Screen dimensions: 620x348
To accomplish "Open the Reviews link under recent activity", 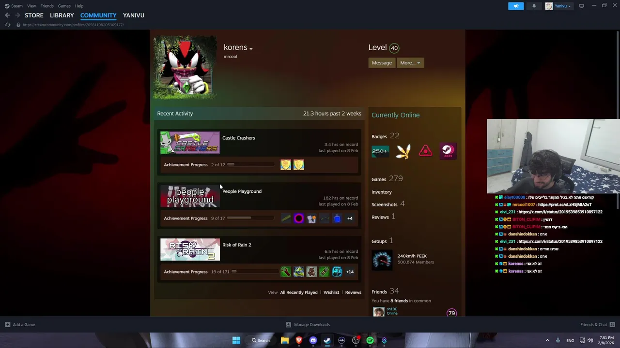I will [353, 292].
